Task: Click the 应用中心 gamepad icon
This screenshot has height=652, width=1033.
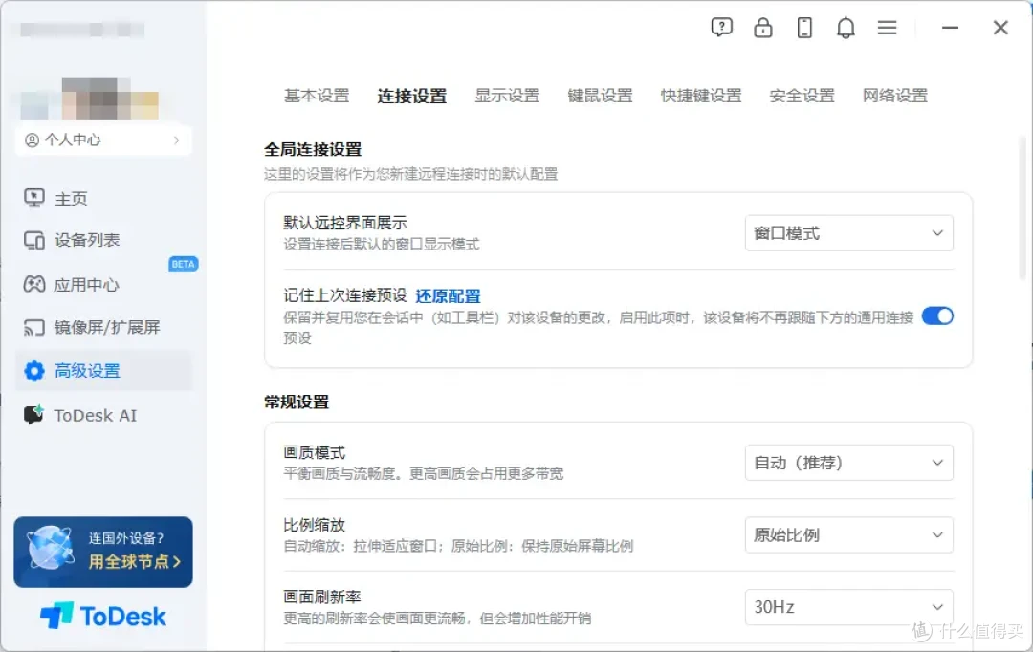Action: (34, 285)
